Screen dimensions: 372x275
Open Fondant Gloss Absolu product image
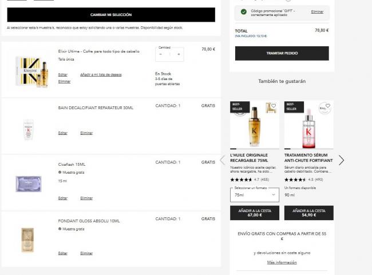28,239
